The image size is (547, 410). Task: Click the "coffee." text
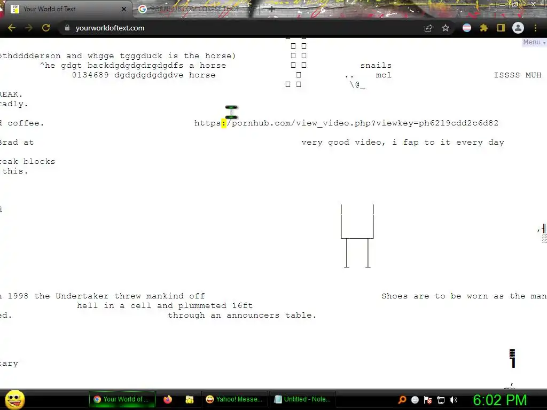coord(26,123)
